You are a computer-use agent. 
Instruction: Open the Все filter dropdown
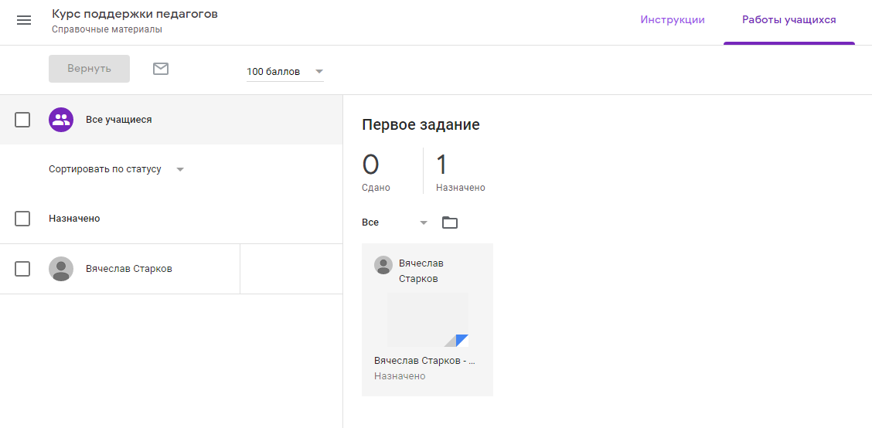tap(395, 222)
